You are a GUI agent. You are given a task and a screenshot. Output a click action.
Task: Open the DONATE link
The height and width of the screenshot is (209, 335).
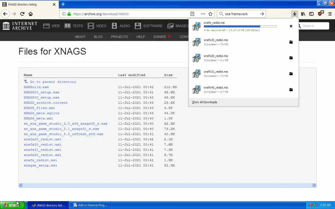[162, 37]
